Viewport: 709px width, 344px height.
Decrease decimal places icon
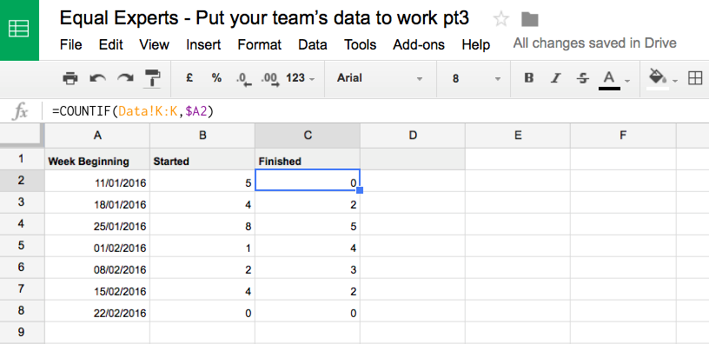(x=243, y=79)
